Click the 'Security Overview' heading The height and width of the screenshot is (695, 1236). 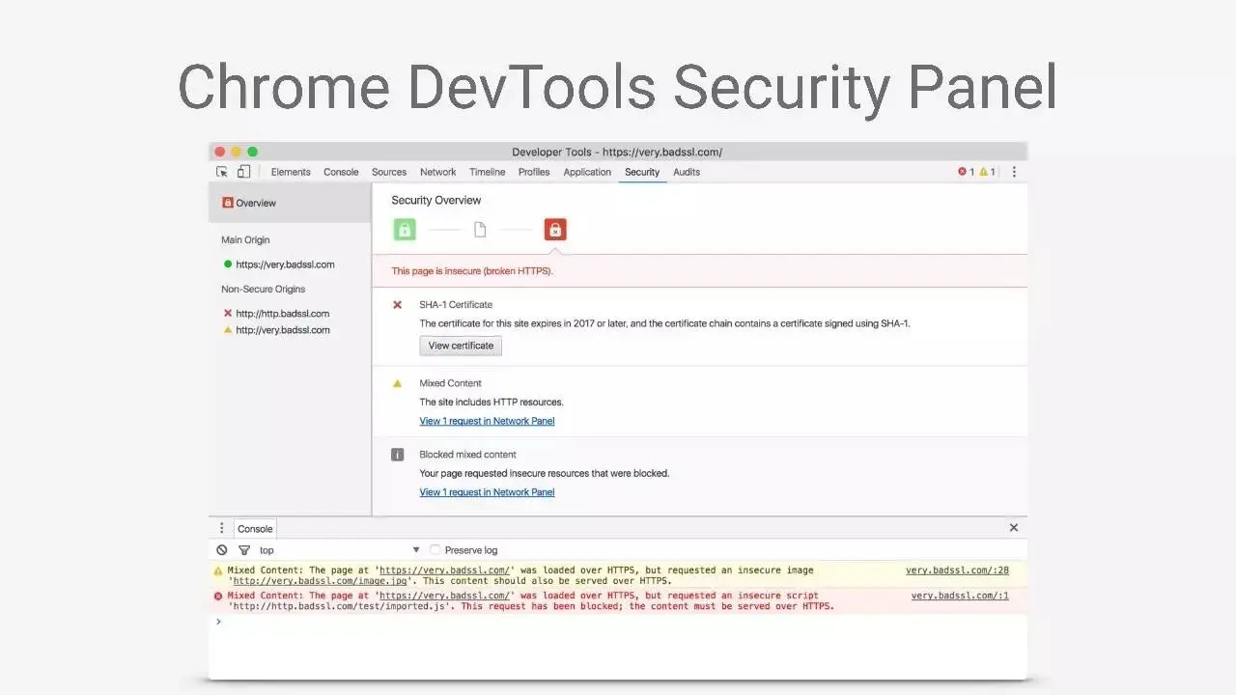click(435, 201)
